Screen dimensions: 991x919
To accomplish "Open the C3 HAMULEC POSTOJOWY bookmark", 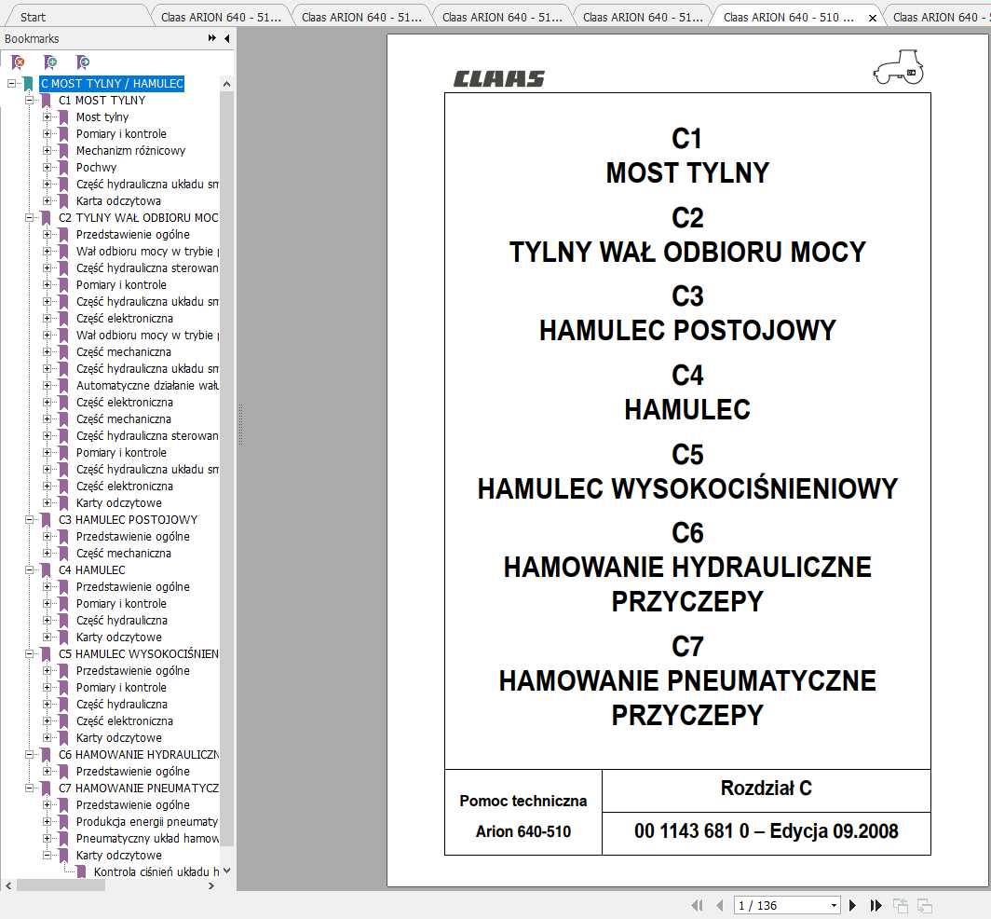I will click(129, 520).
